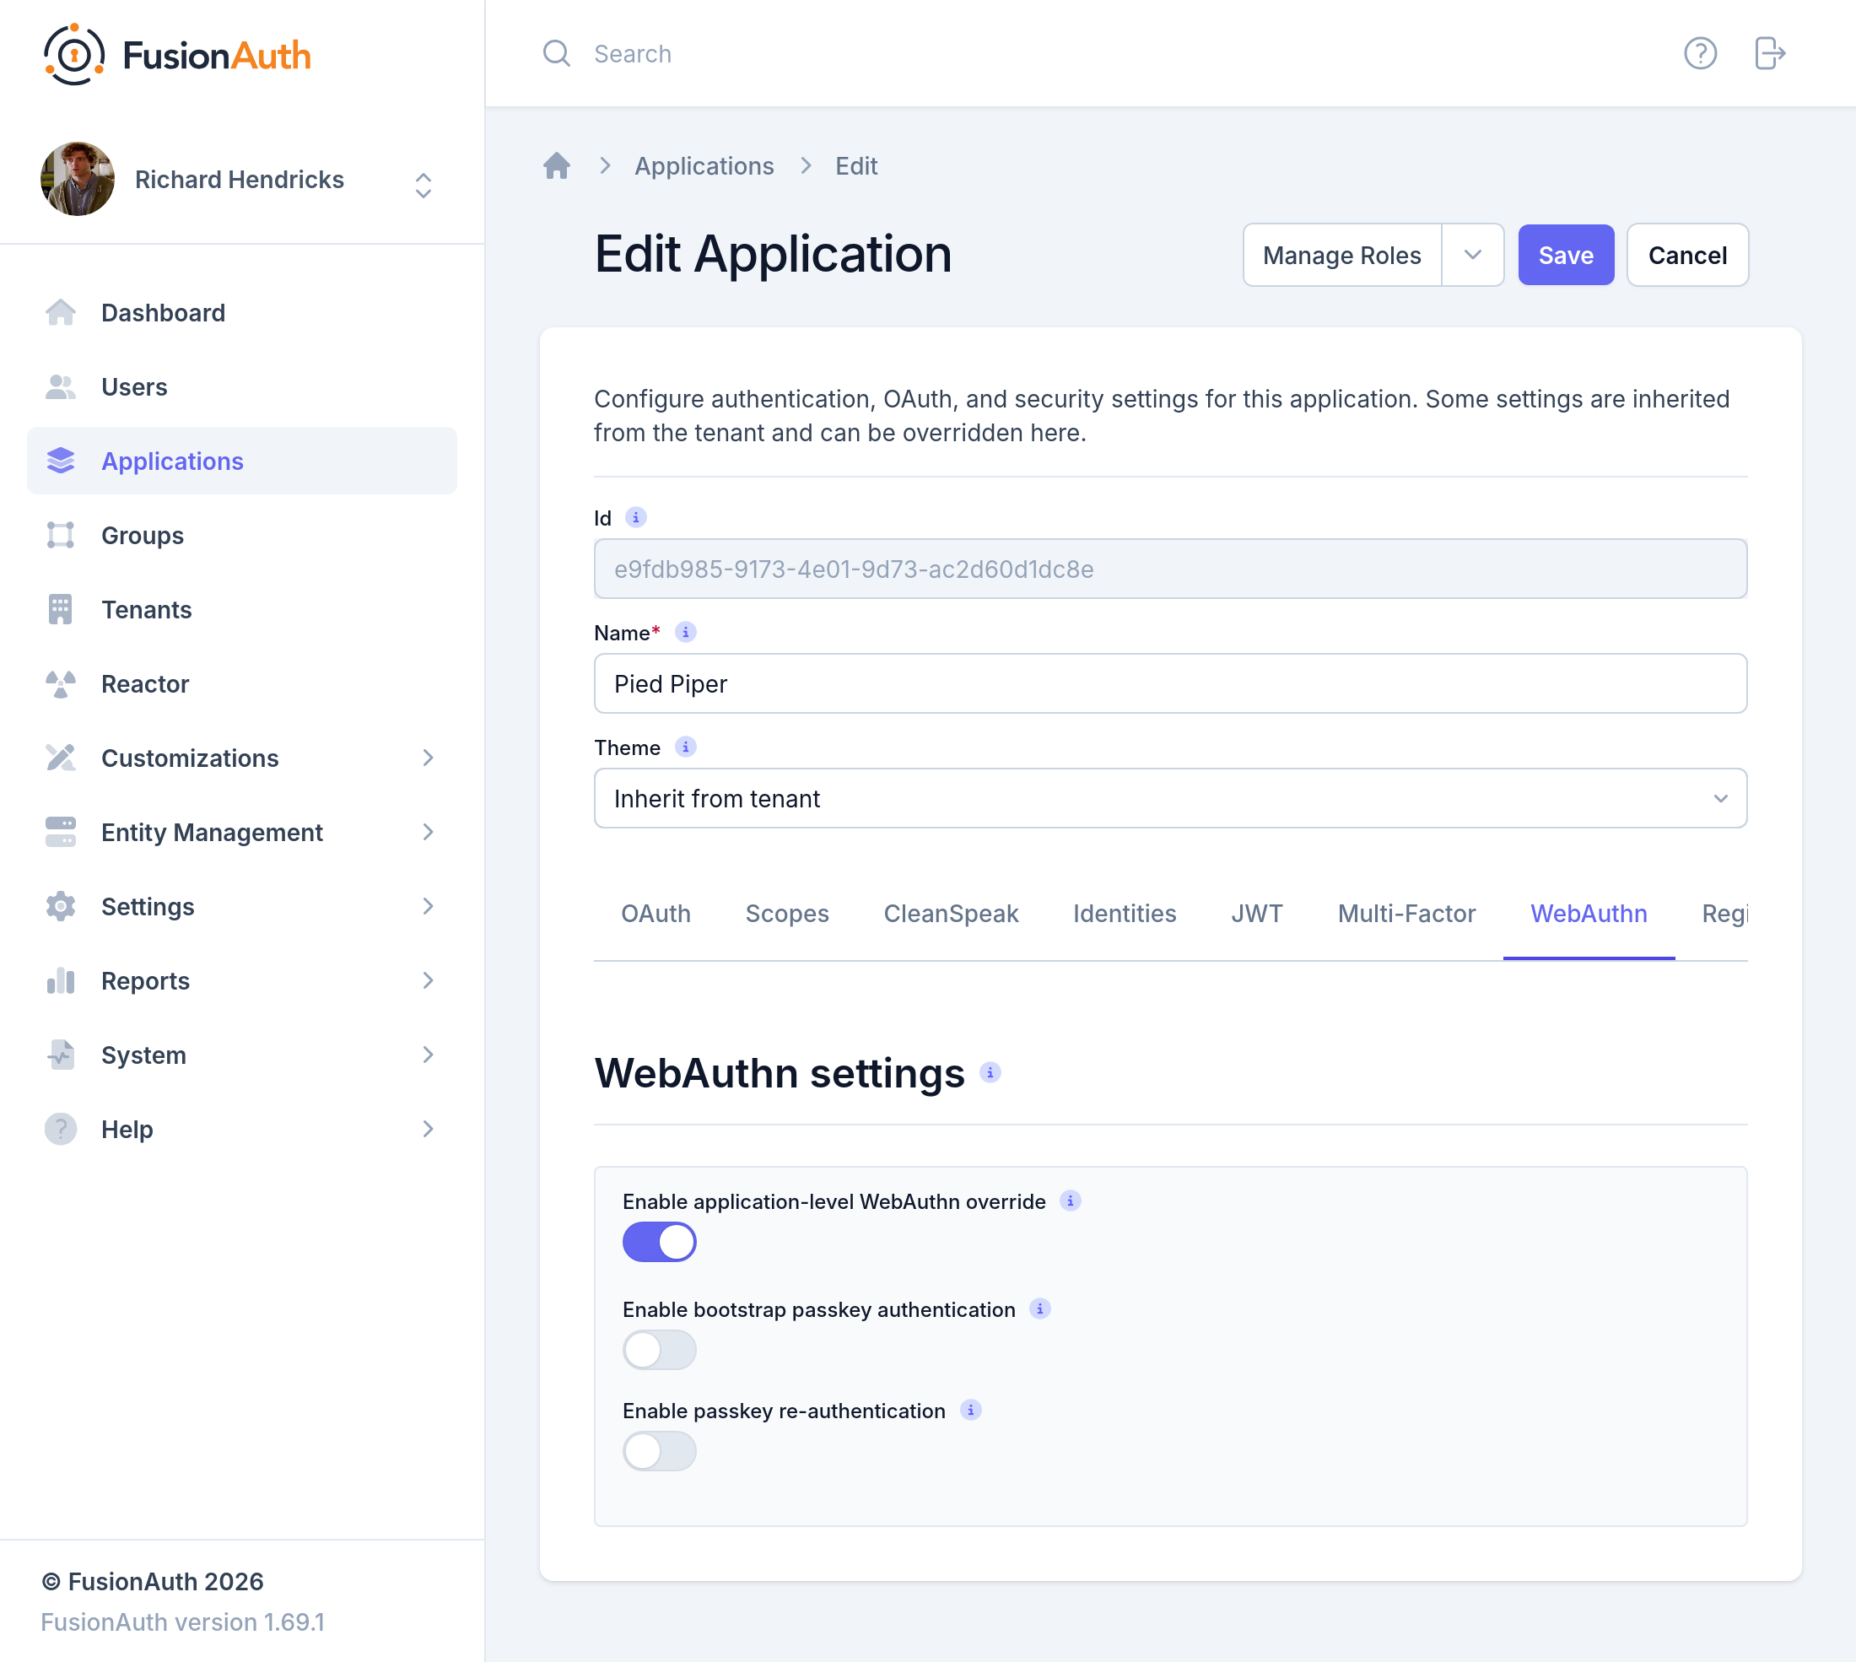Open Users from the sidebar
Viewport: 1856px width, 1662px height.
click(242, 387)
